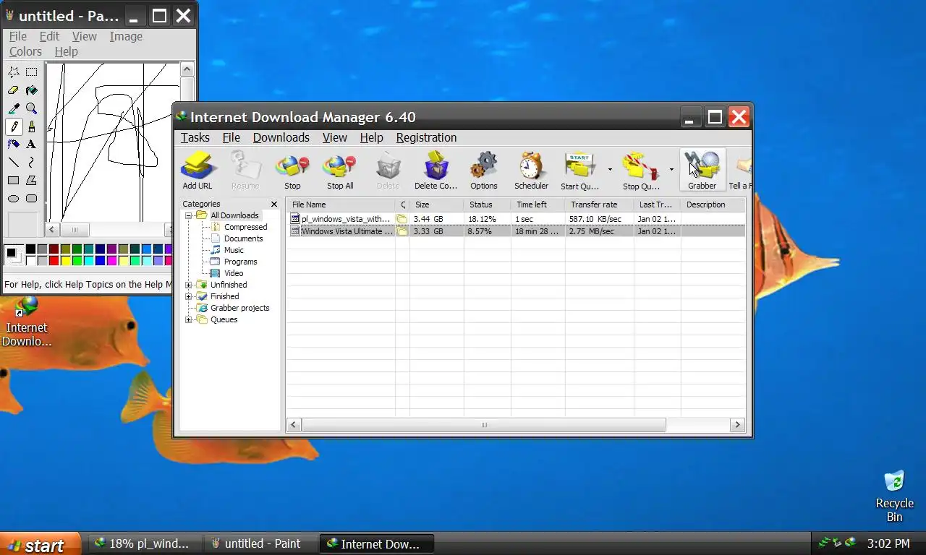Select the Polygon tool in Paint
This screenshot has width=926, height=555.
31,181
